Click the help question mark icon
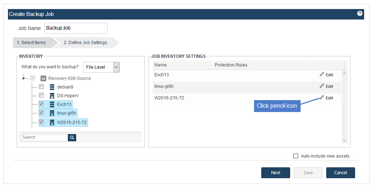The height and width of the screenshot is (193, 380). pos(360,13)
